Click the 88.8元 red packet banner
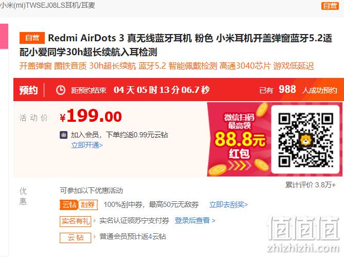 [239, 139]
